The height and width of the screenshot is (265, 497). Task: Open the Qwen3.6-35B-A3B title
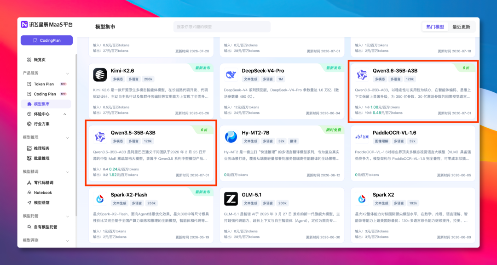click(395, 71)
